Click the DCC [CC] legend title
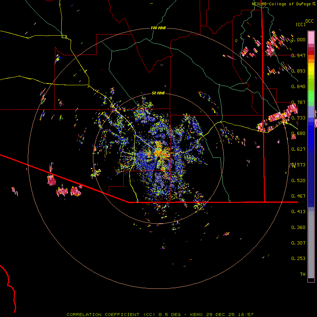The height and width of the screenshot is (317, 317). [304, 23]
